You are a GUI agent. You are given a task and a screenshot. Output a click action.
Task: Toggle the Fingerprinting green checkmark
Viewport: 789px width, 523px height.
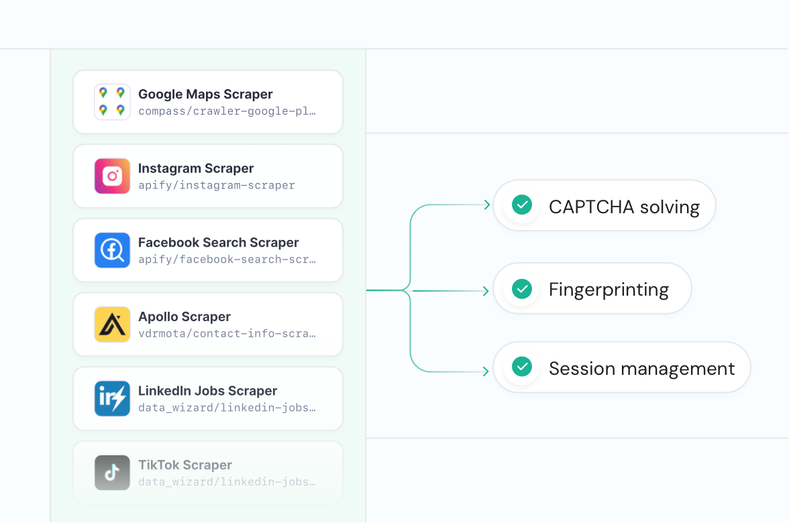pyautogui.click(x=522, y=289)
